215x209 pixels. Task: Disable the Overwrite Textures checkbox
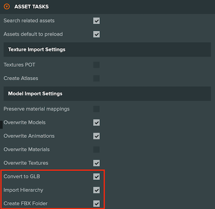click(x=96, y=163)
